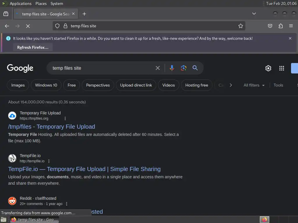Open TempFile.io Temporary File Upload link
The width and height of the screenshot is (298, 223).
84,169
